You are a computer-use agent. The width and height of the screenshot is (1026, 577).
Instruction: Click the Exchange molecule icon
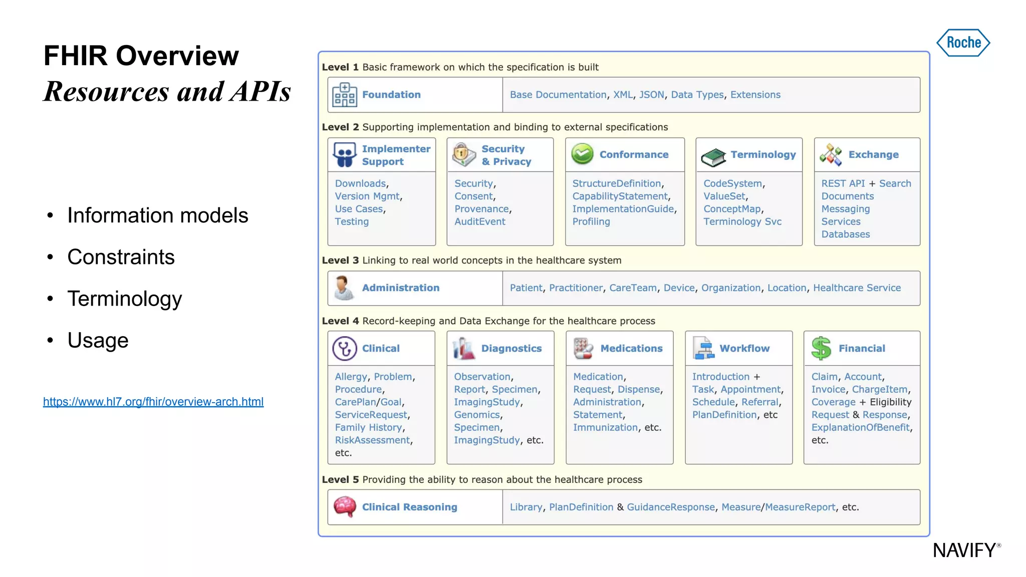pos(831,155)
